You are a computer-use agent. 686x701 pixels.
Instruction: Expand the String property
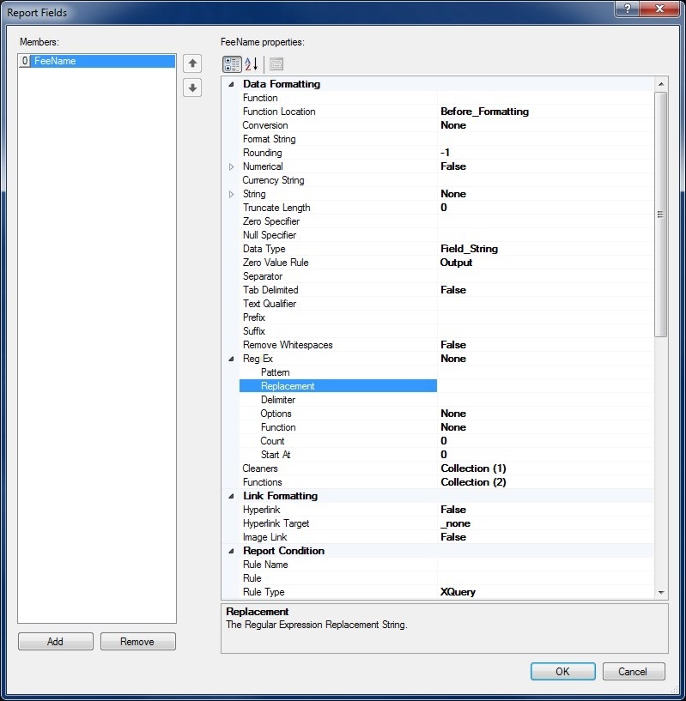(231, 194)
